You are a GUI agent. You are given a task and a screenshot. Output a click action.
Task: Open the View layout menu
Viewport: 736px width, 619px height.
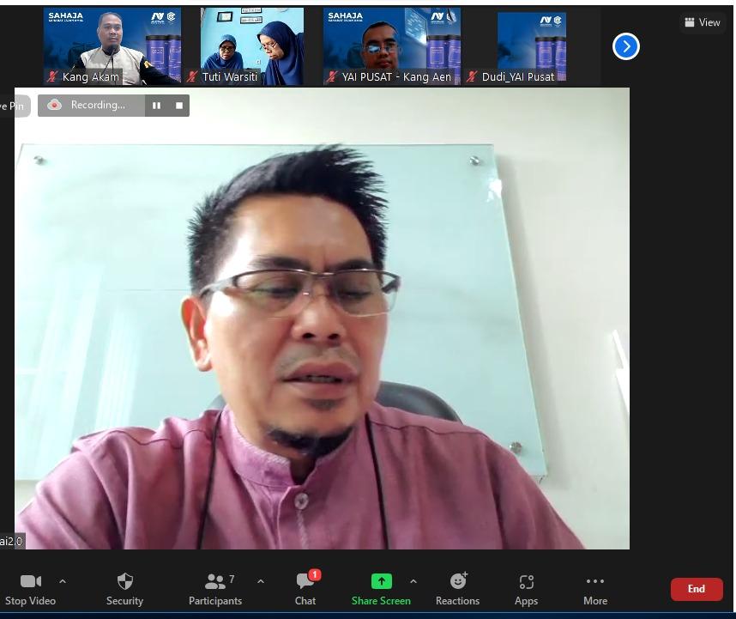[x=702, y=22]
